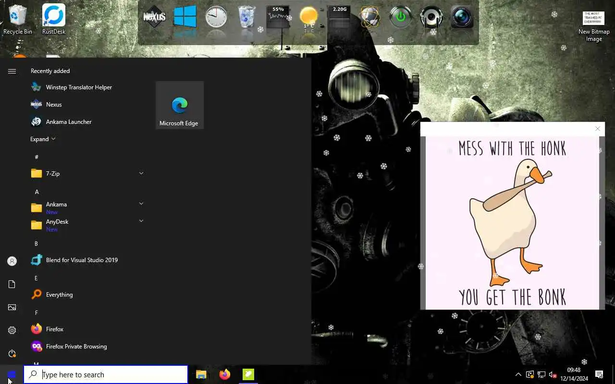
Task: Launch Nexus from the recently added list
Action: tap(86, 105)
